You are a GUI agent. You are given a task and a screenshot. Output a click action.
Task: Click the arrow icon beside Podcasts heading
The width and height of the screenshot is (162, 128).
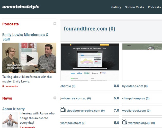click(x=55, y=24)
